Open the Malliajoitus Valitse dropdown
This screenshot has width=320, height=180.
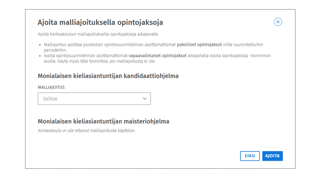94,99
